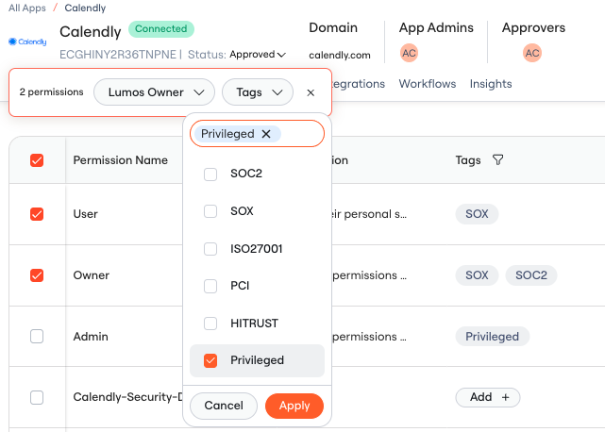Viewport: 605px width, 432px height.
Task: Click the 2 permissions count label
Action: [51, 92]
